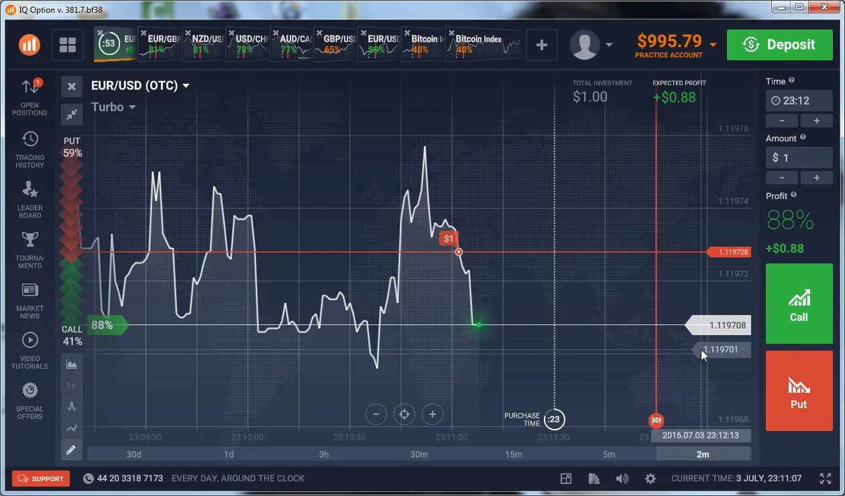Open the Time 23:12 selector field
The image size is (845, 496).
[799, 101]
